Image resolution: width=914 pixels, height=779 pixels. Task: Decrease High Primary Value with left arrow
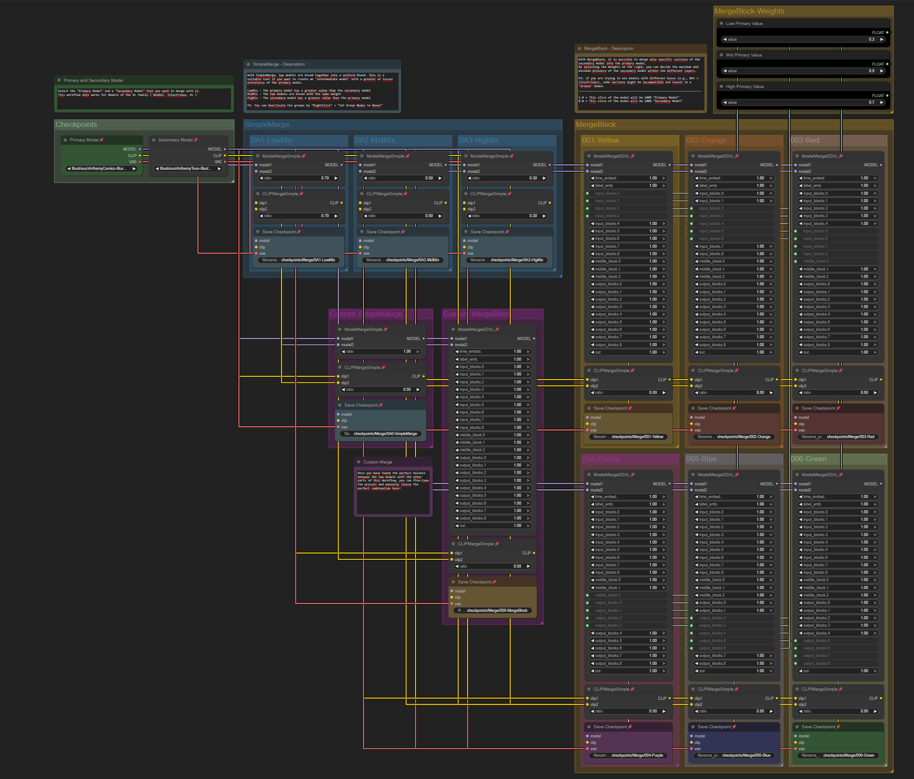725,102
